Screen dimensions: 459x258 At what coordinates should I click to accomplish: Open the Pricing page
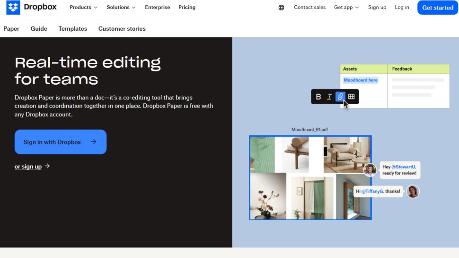point(187,7)
